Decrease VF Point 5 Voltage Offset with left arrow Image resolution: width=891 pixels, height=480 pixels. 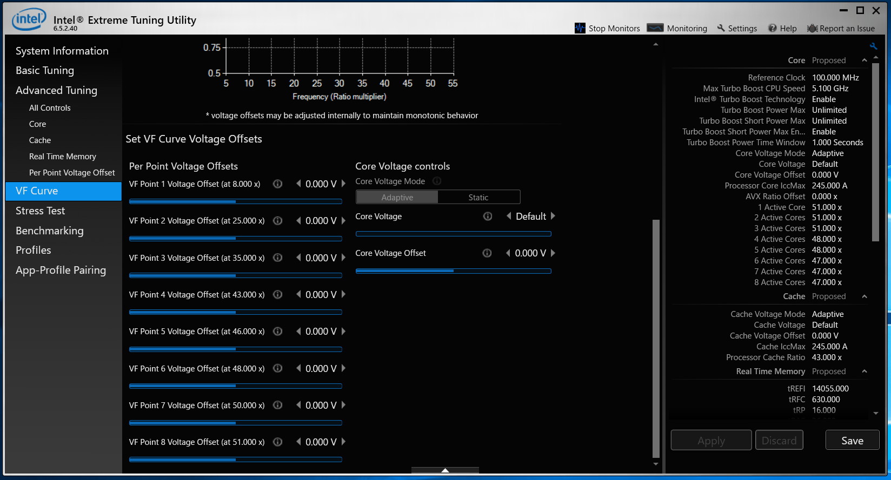(x=298, y=331)
